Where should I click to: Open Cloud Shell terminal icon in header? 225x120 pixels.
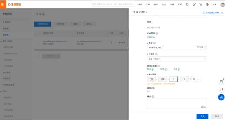click(x=187, y=4)
